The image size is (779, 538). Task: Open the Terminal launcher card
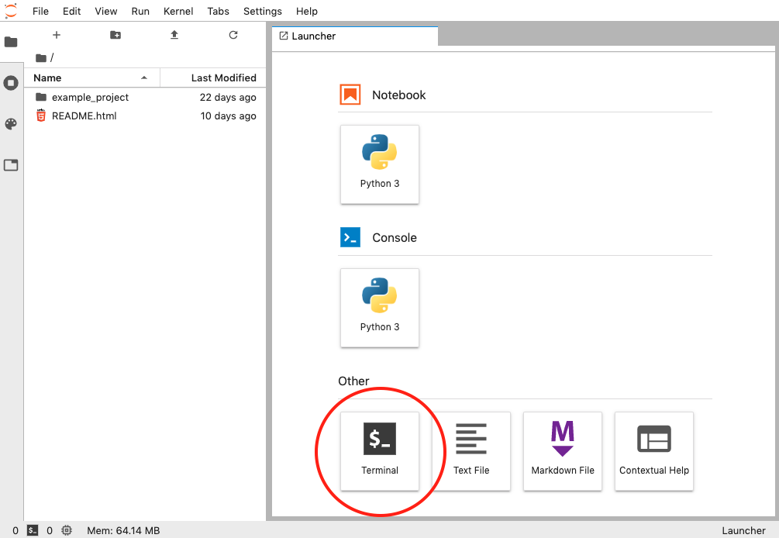[380, 450]
